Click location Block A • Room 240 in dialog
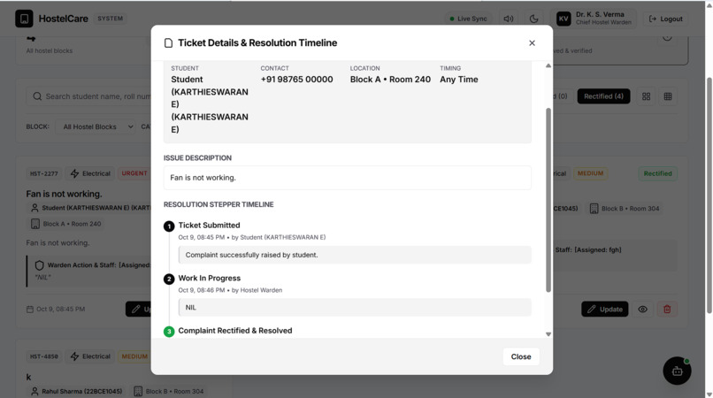This screenshot has width=713, height=398. tap(390, 79)
